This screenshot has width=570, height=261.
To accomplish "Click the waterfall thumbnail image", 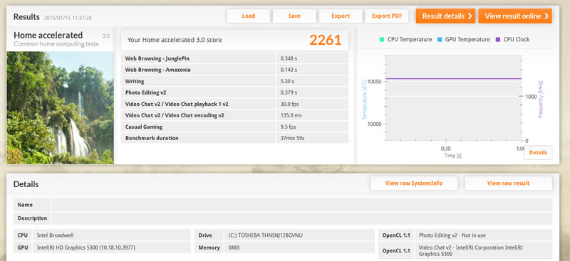I will pos(60,107).
